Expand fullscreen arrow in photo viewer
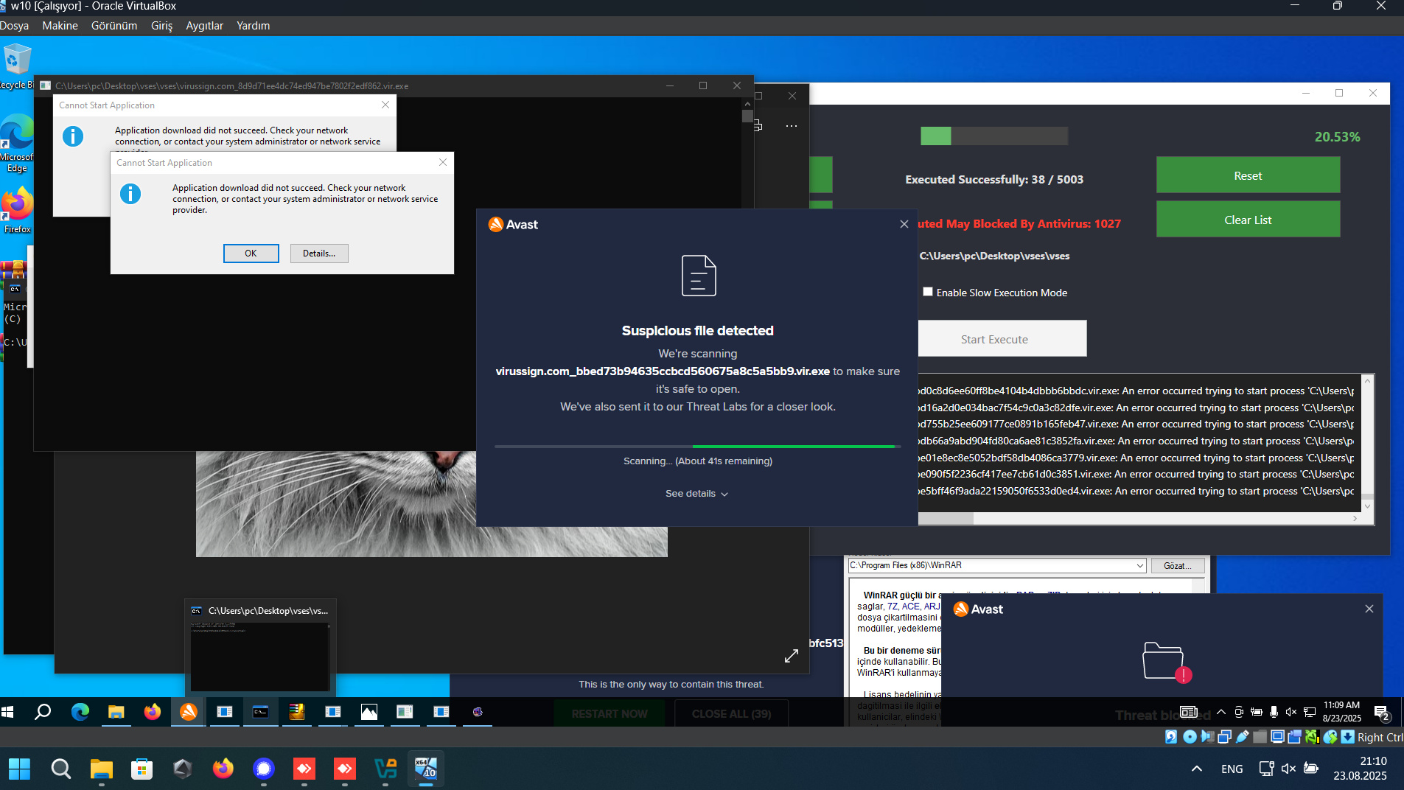Viewport: 1404px width, 790px height. coord(792,656)
